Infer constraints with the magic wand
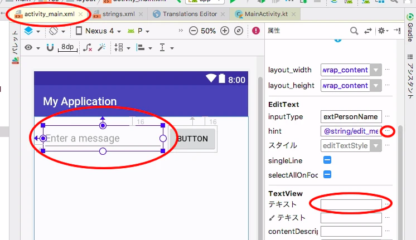This screenshot has height=240, width=416. click(101, 47)
